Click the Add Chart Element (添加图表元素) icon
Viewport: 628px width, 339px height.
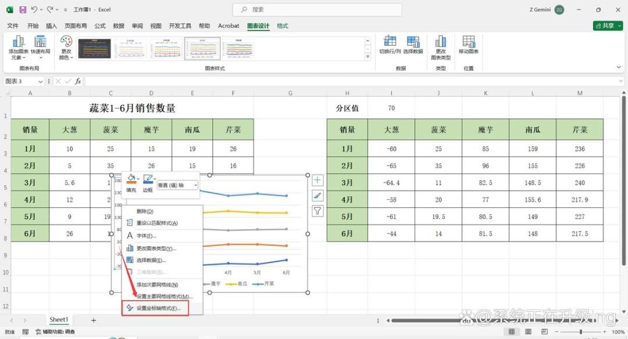[x=18, y=41]
